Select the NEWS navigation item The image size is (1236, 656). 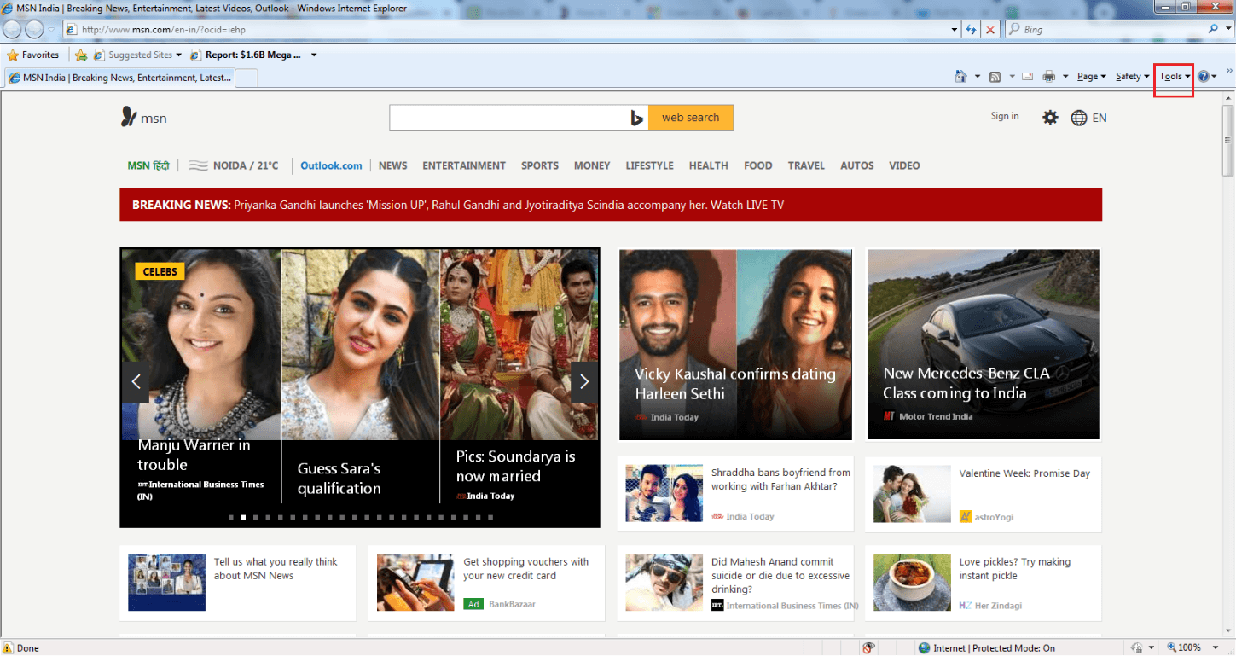[x=393, y=165]
